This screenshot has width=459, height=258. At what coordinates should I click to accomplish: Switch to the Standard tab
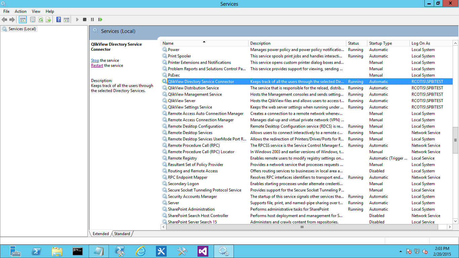(x=122, y=234)
